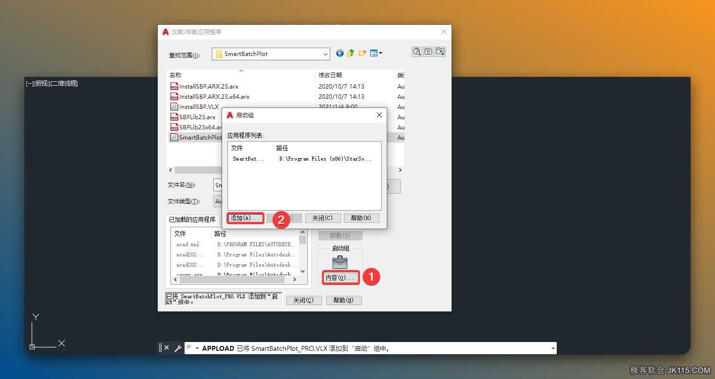This screenshot has height=379, width=715.
Task: Click the [-] viewport control label
Action: (x=30, y=83)
